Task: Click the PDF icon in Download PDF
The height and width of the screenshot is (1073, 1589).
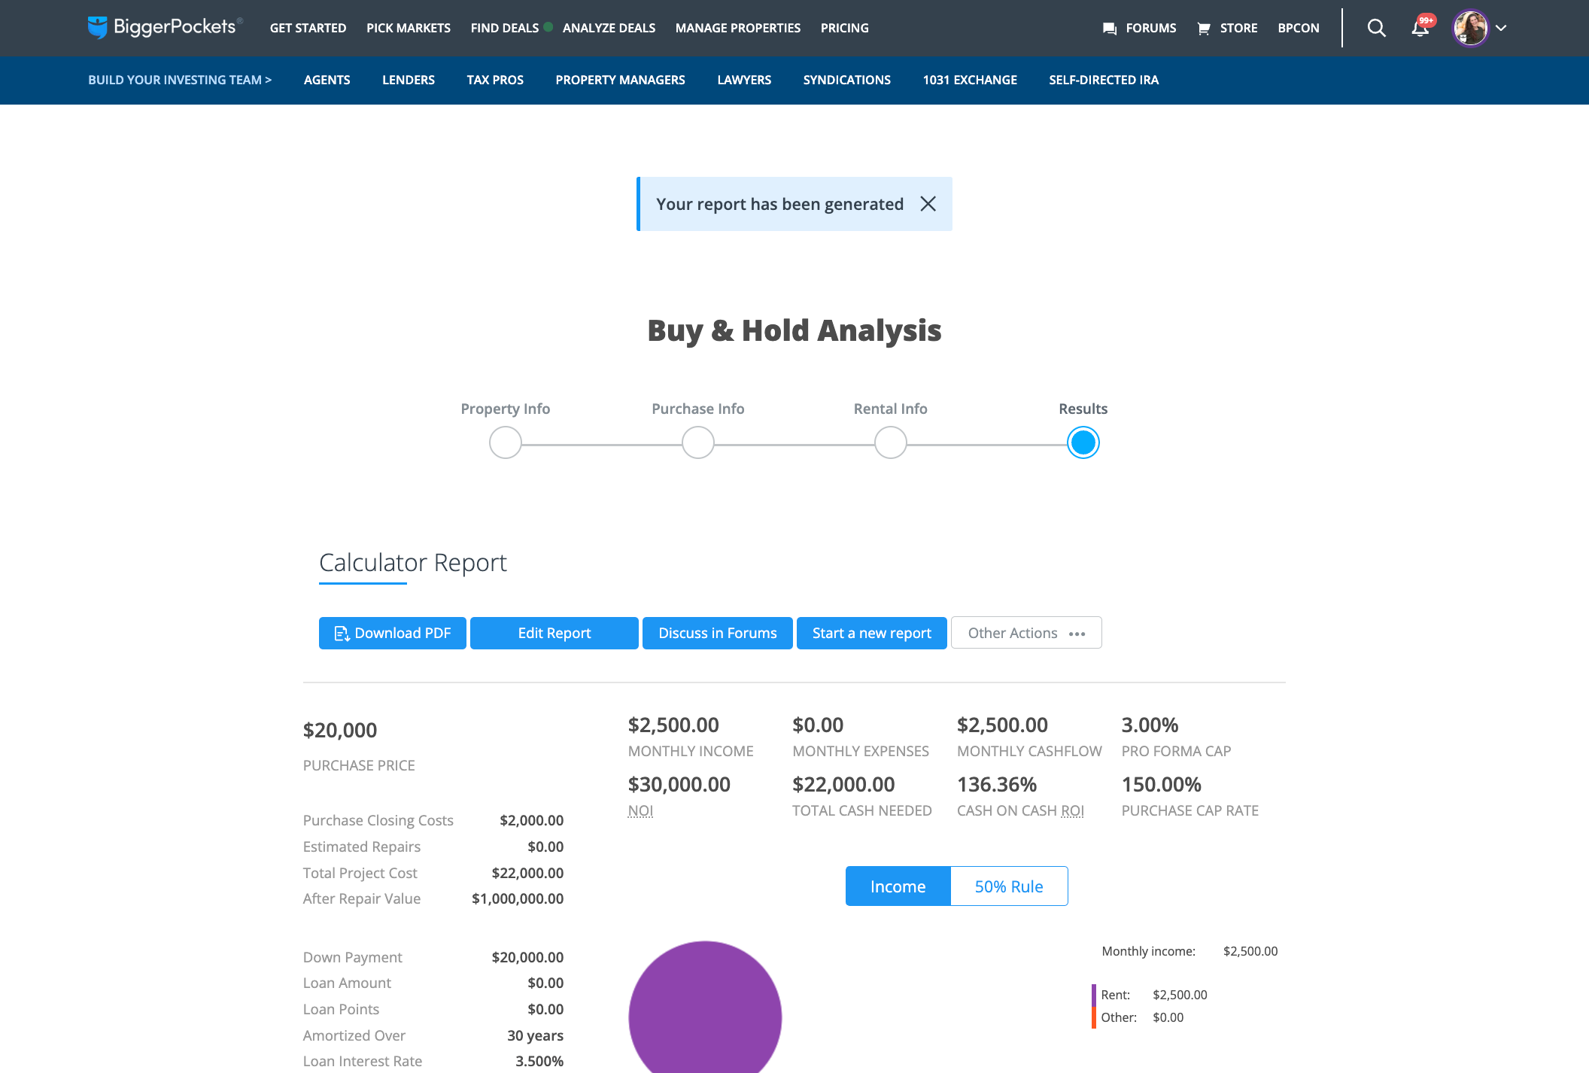Action: [342, 634]
